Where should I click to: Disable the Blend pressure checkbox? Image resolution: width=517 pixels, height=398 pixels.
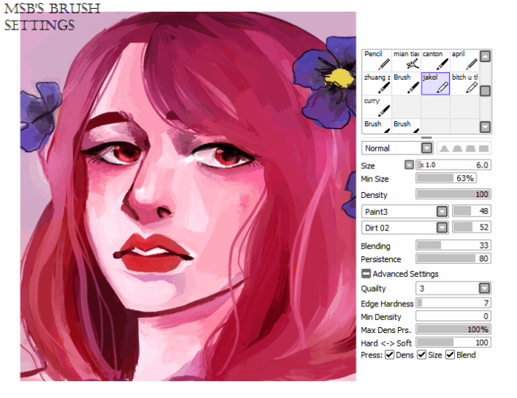tap(450, 355)
